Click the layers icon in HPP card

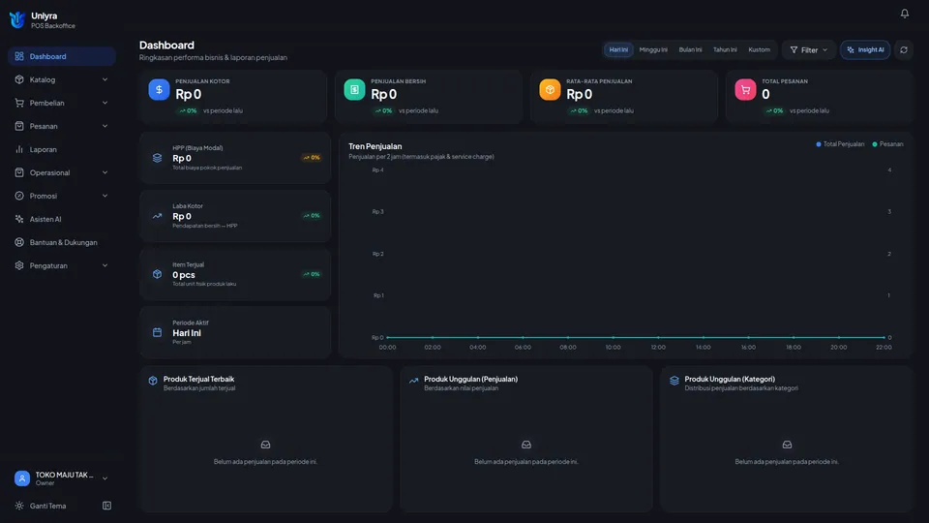pyautogui.click(x=157, y=158)
